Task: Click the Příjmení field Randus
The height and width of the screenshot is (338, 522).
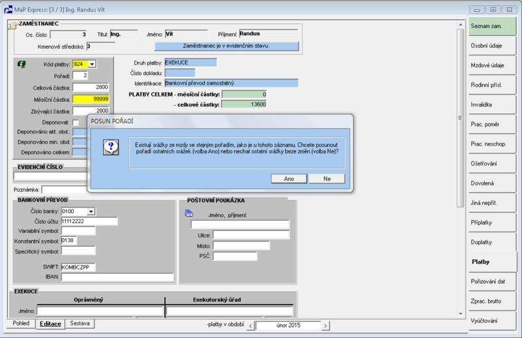Action: point(268,34)
